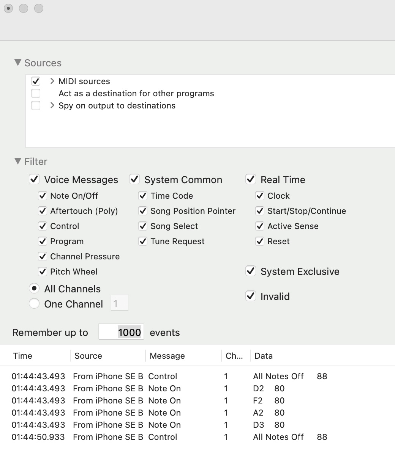Select the Note On D3 event row
395x474 pixels.
click(164, 425)
